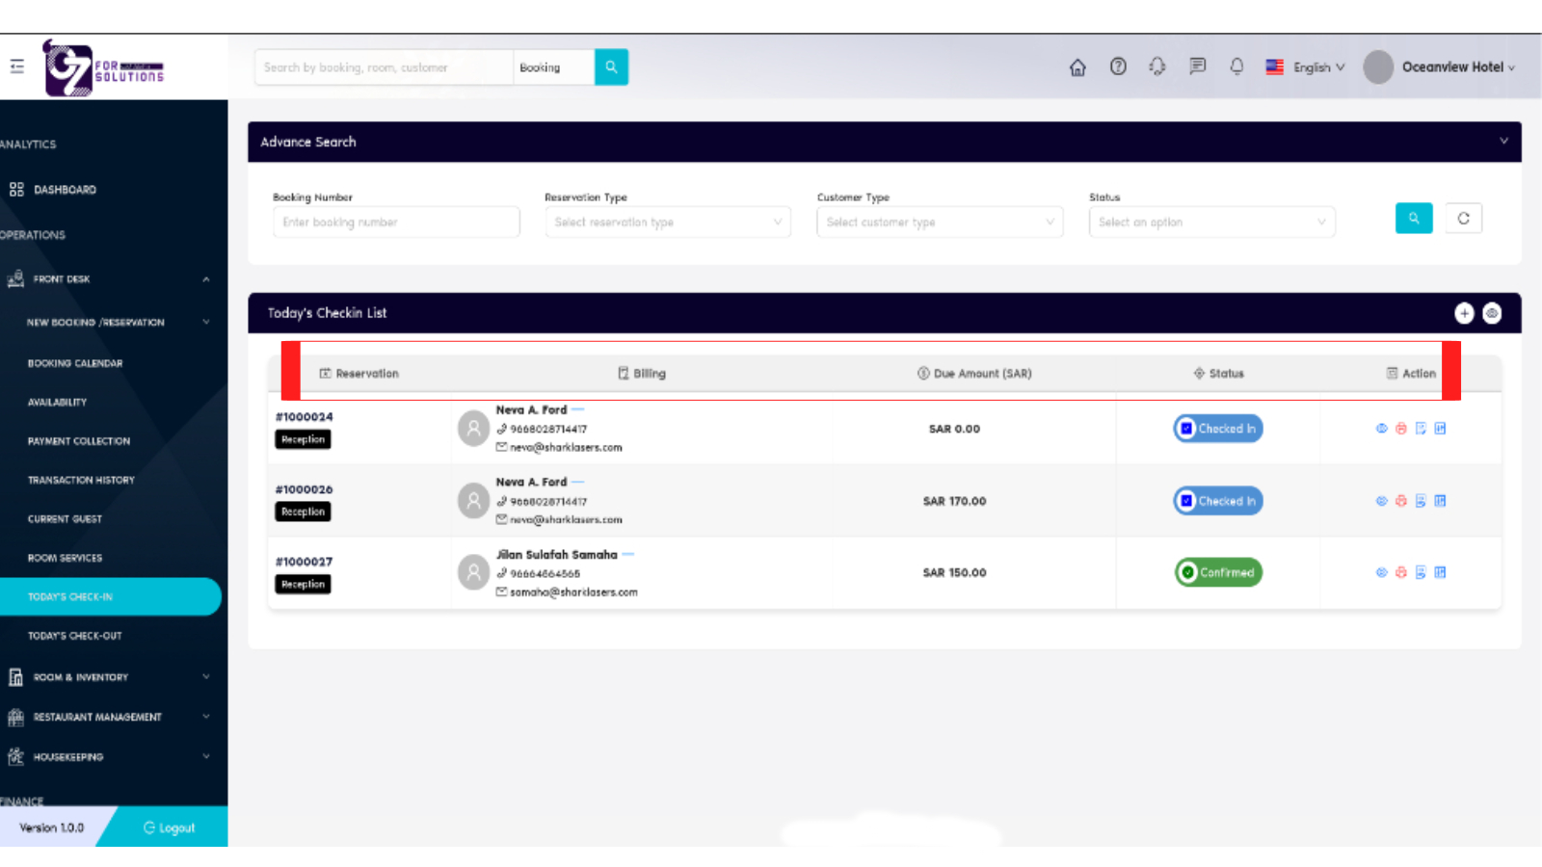
Task: Click the Logout button
Action: tap(170, 828)
